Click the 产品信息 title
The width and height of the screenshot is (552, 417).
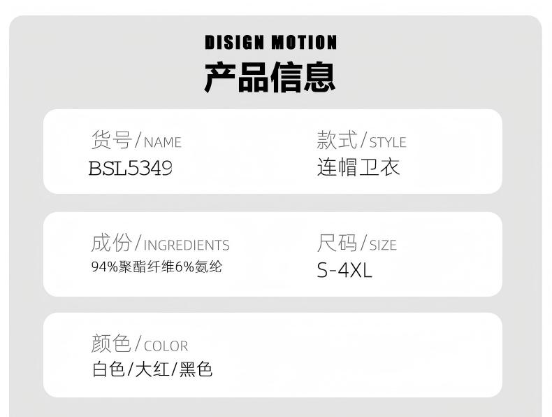[270, 78]
